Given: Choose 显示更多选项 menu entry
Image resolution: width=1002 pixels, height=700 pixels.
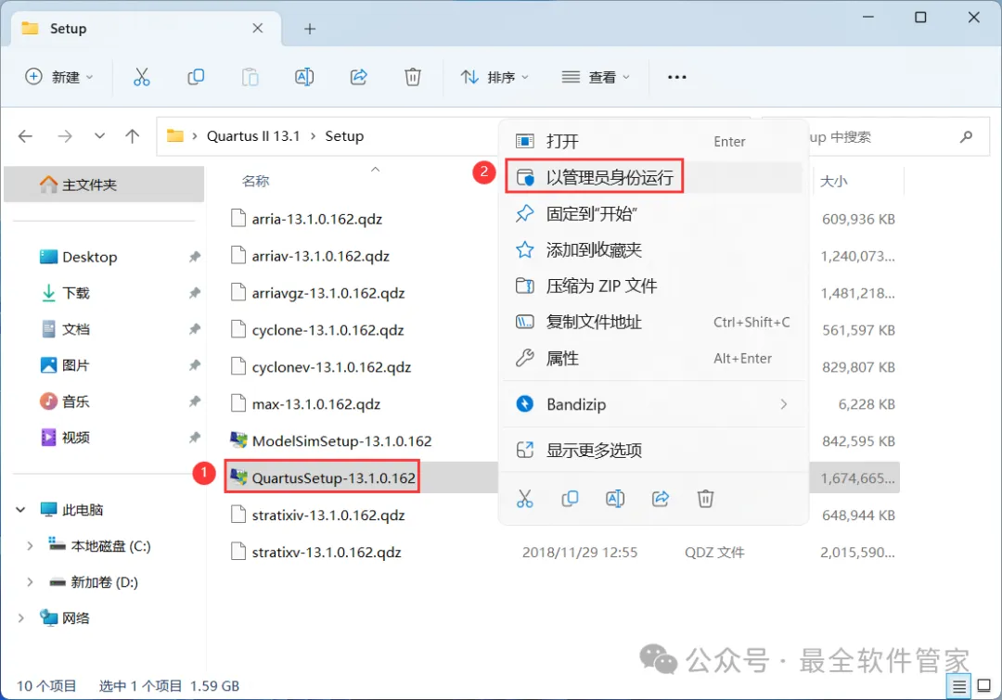Looking at the screenshot, I should pyautogui.click(x=653, y=451).
